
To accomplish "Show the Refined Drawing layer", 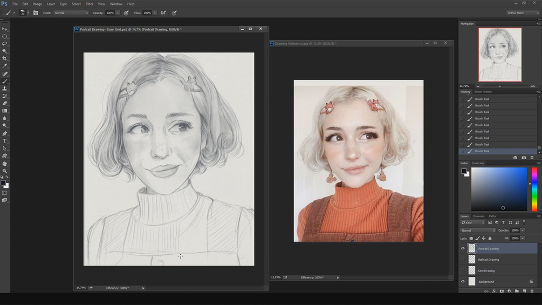I will [x=463, y=259].
